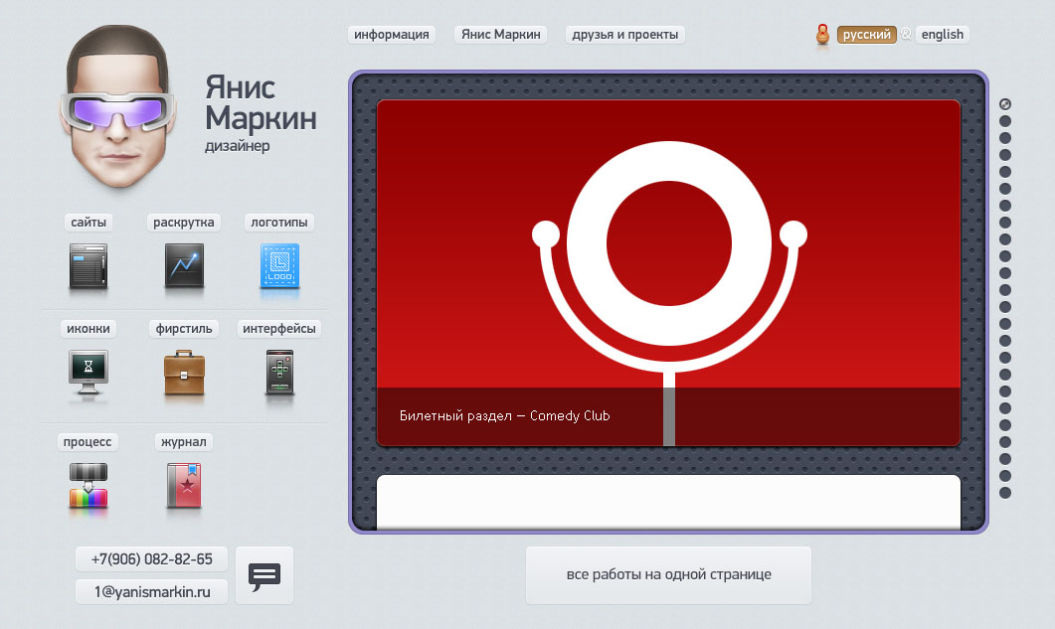This screenshot has height=629, width=1055.
Task: Open the друзья и проекты menu item
Action: pos(625,35)
